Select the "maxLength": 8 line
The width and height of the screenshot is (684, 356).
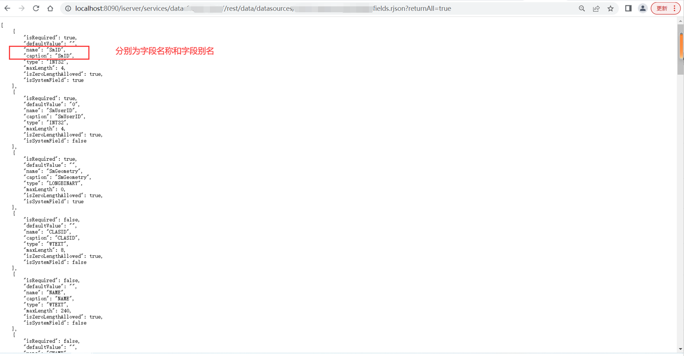point(45,250)
